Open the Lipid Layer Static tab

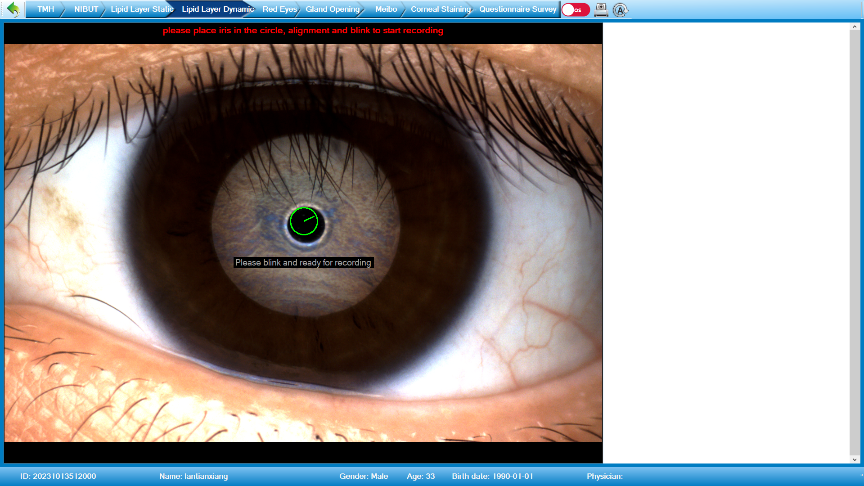point(141,9)
